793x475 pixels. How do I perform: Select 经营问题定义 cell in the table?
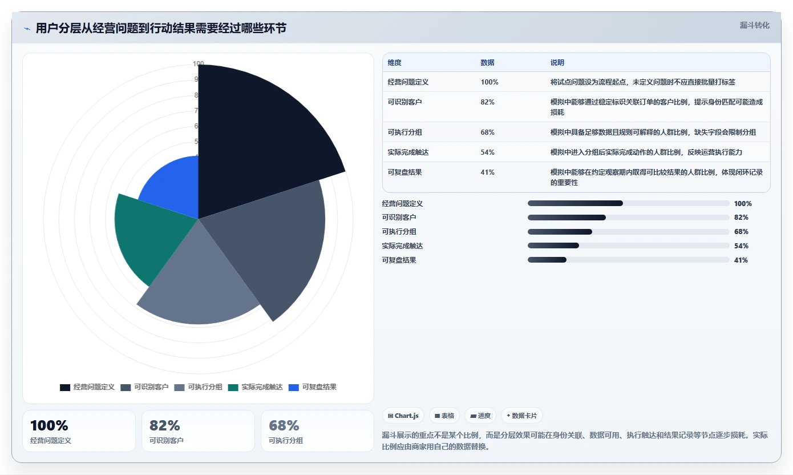(408, 82)
